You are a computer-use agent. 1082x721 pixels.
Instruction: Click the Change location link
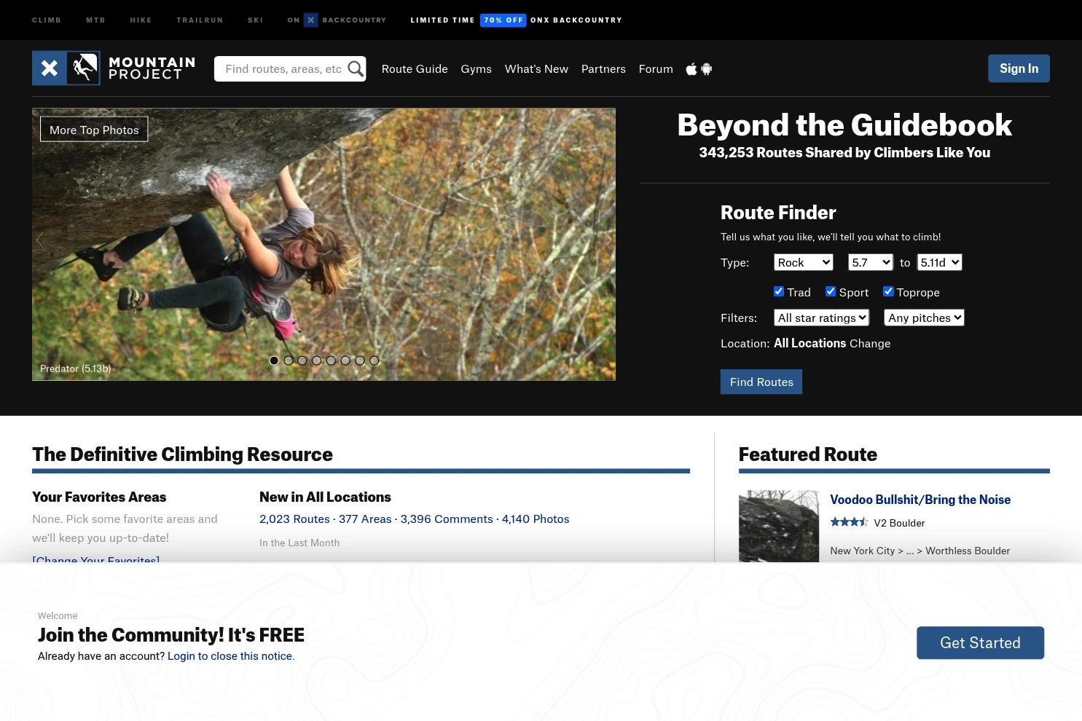tap(870, 343)
